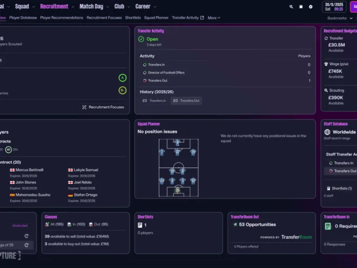Open settings gear icon in top bar
357x268 pixels.
pos(311,7)
